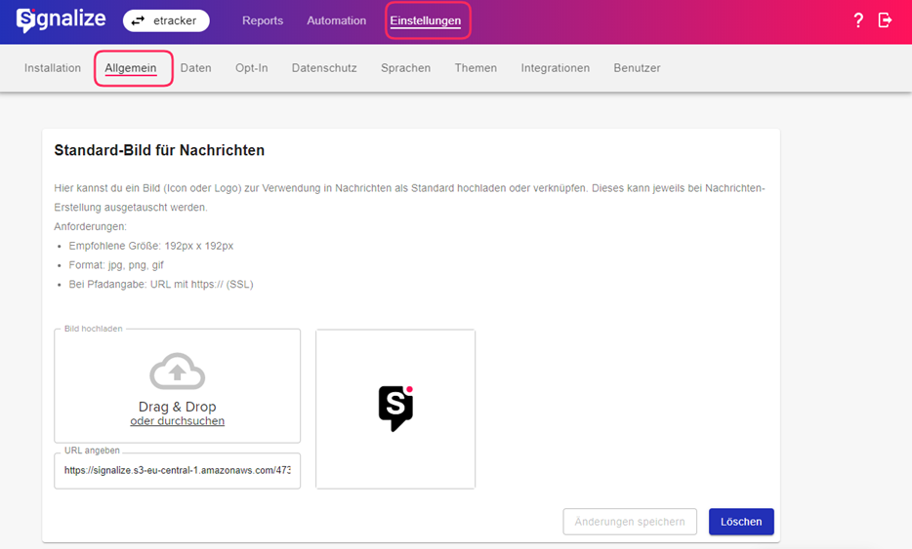Switch to the Benutzer tab

tap(637, 68)
